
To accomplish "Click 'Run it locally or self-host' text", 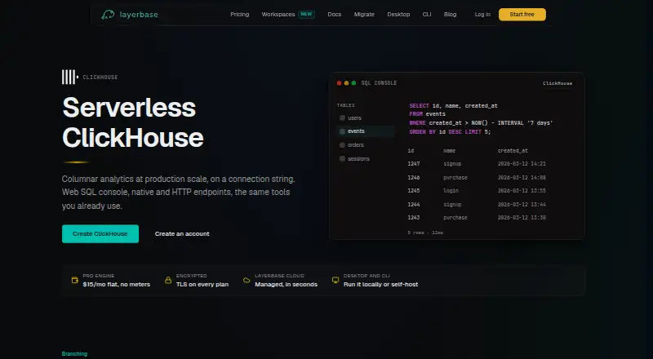I will (x=380, y=285).
